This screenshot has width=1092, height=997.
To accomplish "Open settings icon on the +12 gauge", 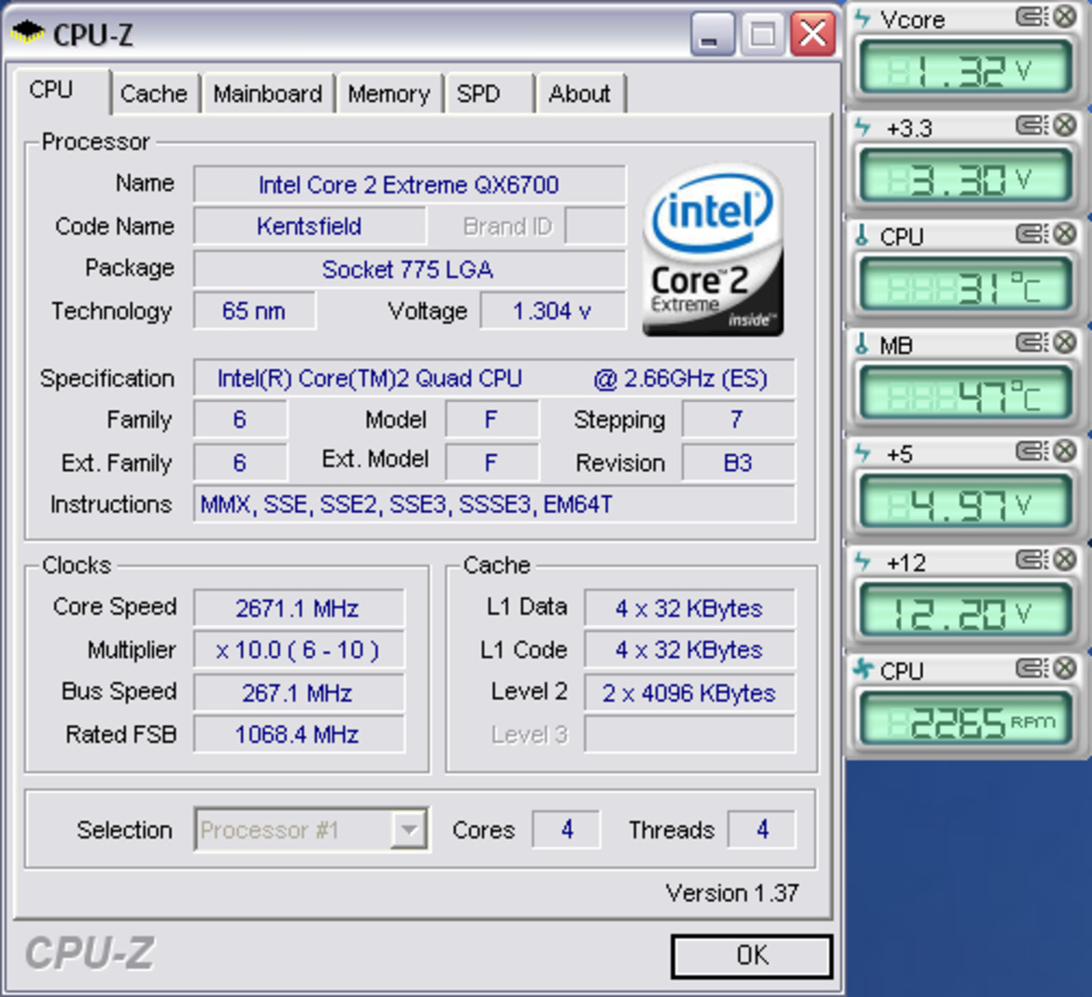I will point(1031,560).
